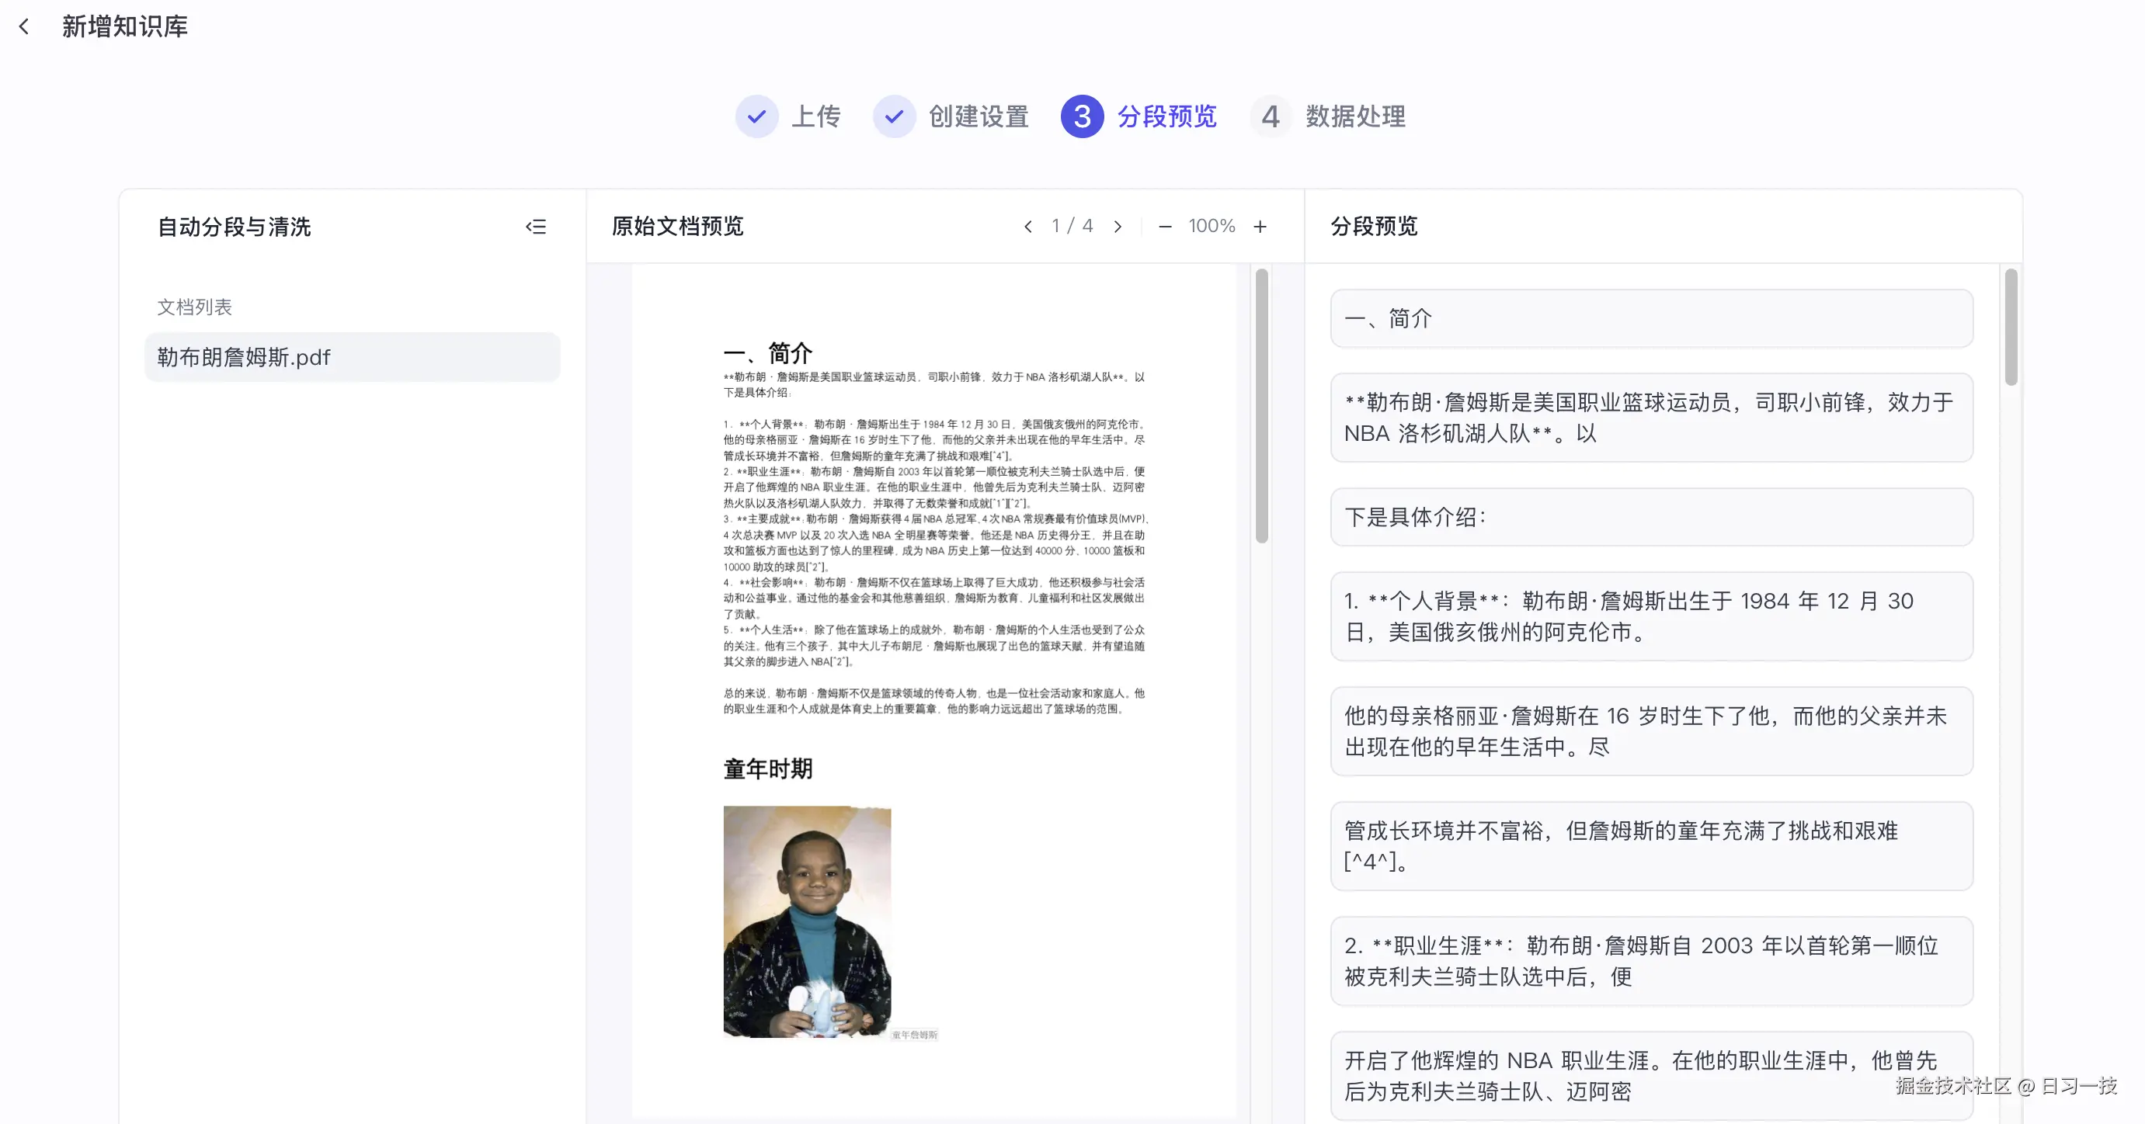Zoom in the document preview

pos(1260,227)
